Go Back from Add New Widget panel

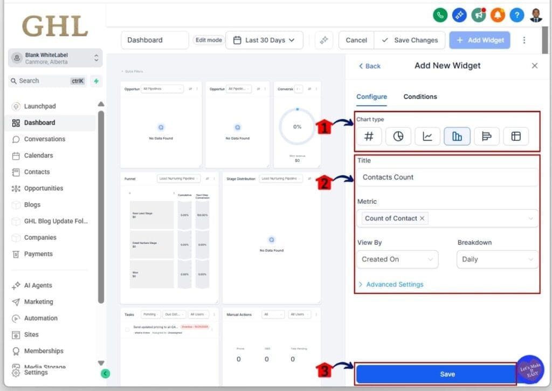point(369,65)
